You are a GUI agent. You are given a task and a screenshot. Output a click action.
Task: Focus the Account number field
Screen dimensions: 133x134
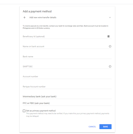tap(67, 77)
